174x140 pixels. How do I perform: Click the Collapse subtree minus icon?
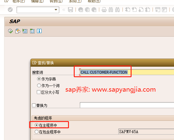pyautogui.click(x=32, y=31)
